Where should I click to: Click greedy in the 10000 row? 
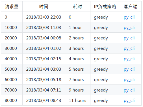click(101, 28)
